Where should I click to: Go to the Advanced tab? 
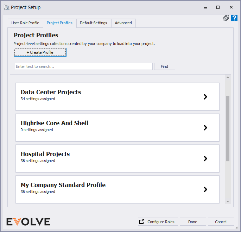(x=123, y=23)
